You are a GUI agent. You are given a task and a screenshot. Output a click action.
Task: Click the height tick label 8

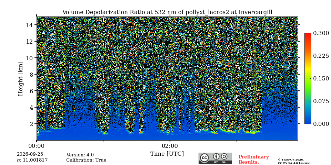click(31, 74)
